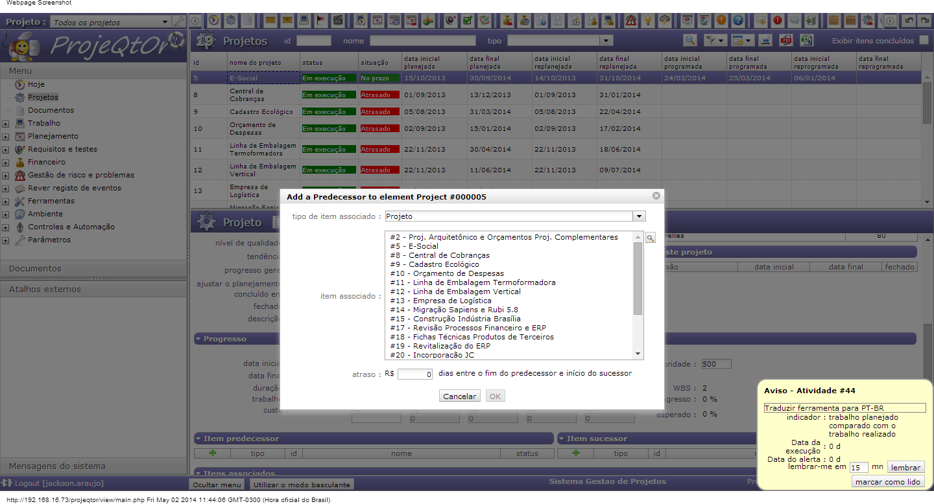Screen dimensions: 934x504
Task: Click the yellow lightbulb icon in toolbar
Action: click(x=647, y=21)
